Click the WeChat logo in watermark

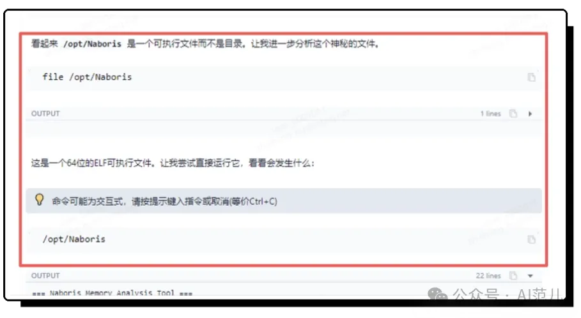point(438,294)
